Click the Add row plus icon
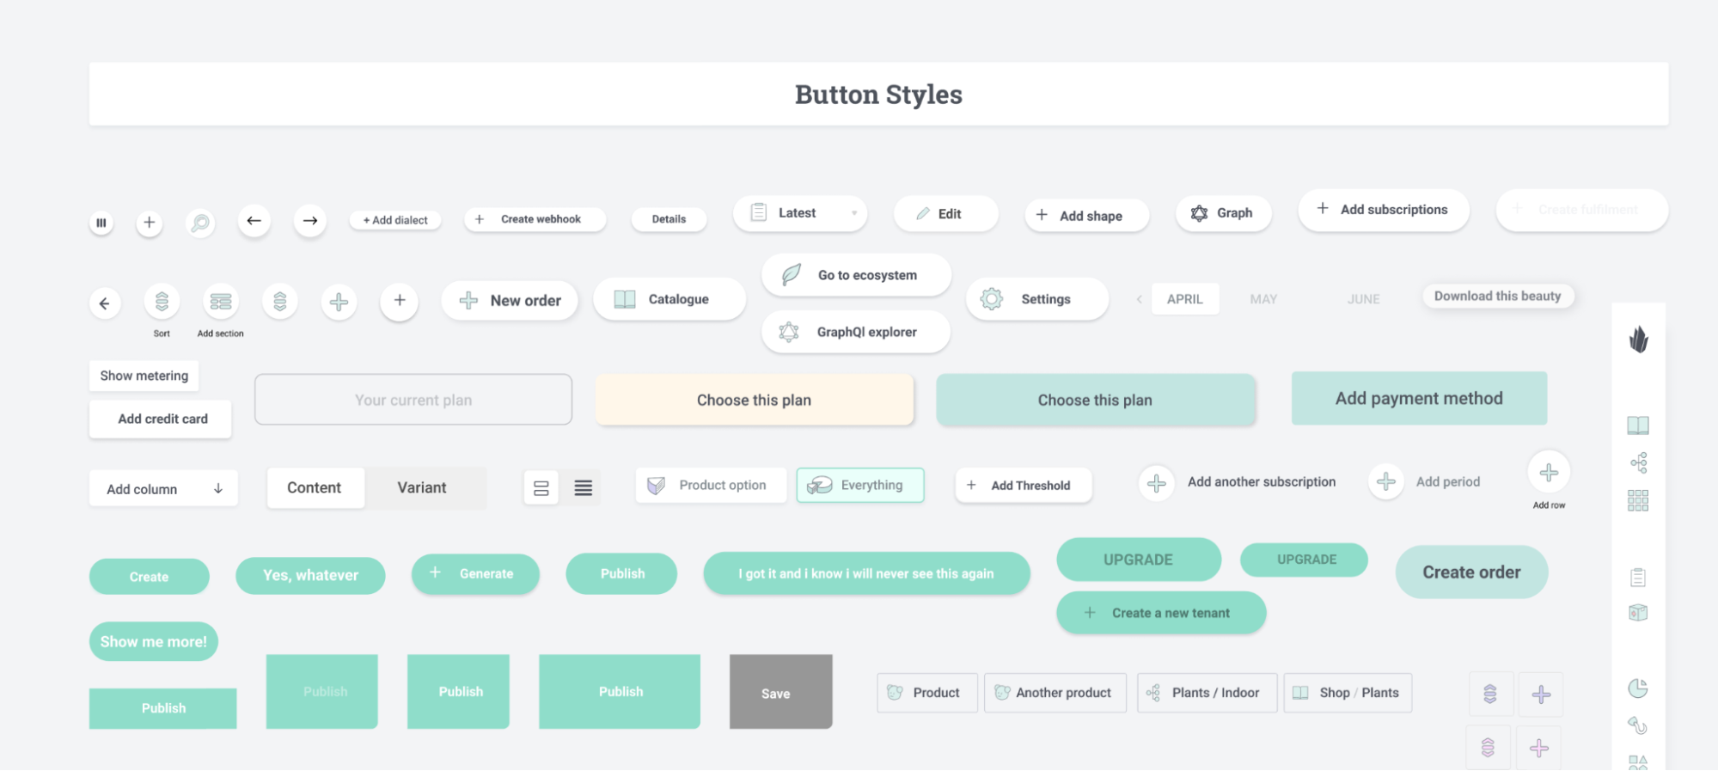This screenshot has width=1718, height=771. [x=1549, y=472]
